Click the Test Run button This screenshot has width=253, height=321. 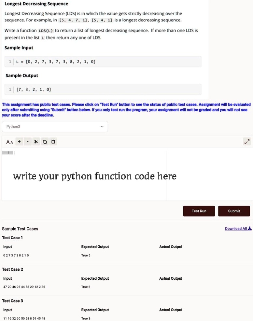coord(199,211)
